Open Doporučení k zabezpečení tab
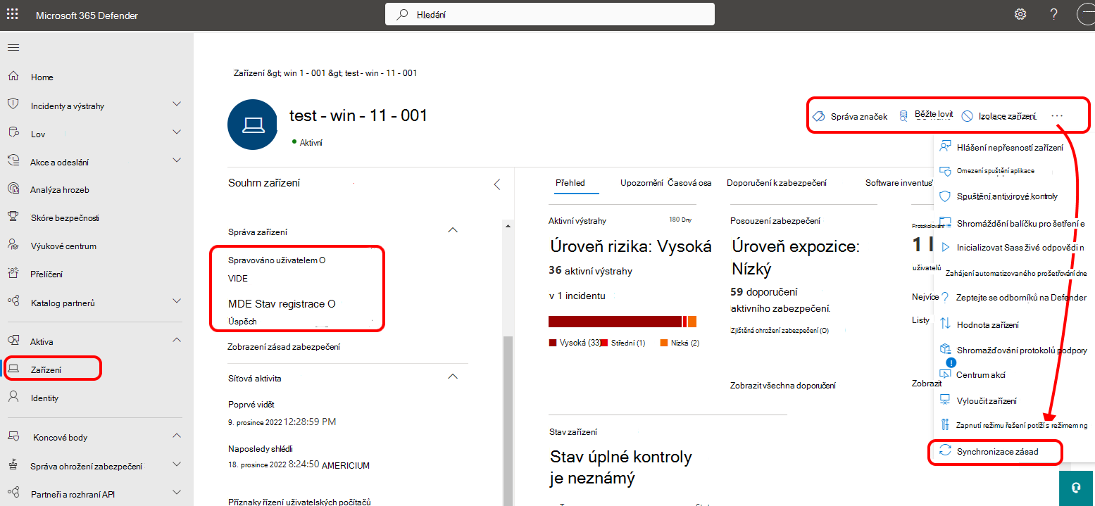This screenshot has height=506, width=1095. (776, 182)
